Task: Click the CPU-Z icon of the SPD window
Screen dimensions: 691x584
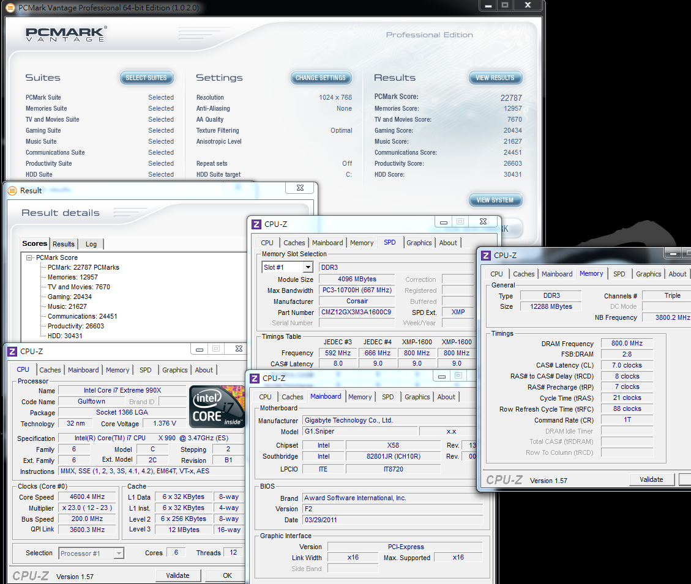Action: tap(256, 224)
